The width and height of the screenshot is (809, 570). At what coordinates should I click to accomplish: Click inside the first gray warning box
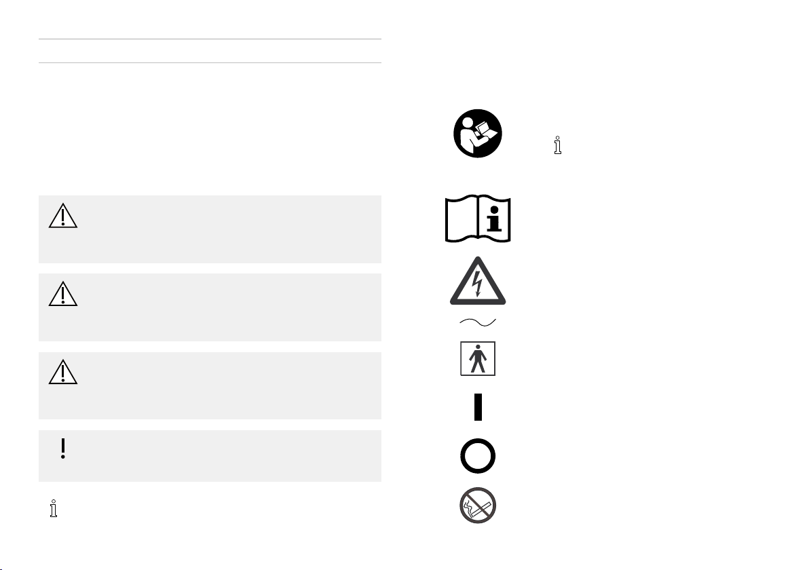pos(210,229)
